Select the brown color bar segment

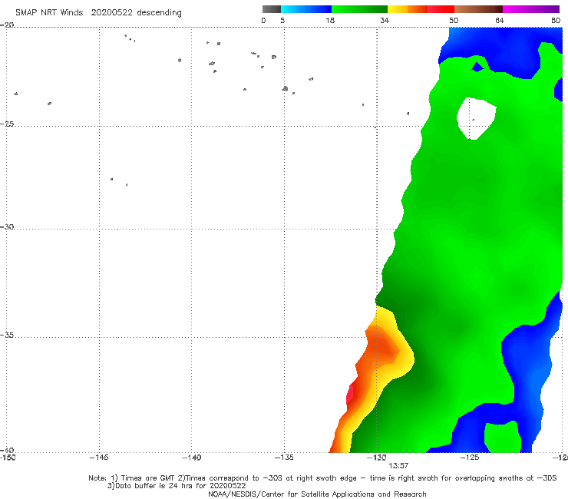pos(478,9)
